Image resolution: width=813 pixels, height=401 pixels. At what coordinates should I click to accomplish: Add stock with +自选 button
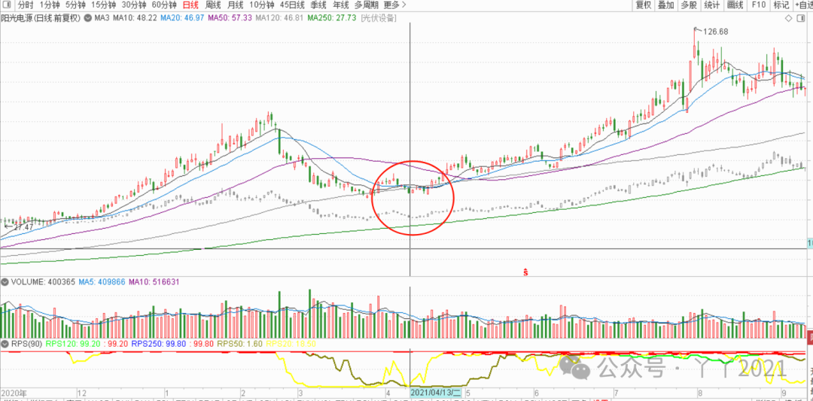(802, 5)
